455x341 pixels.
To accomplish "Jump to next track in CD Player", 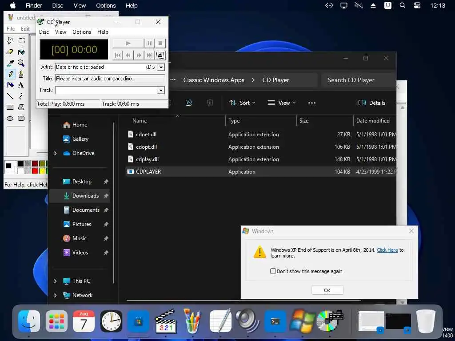I will tap(149, 55).
